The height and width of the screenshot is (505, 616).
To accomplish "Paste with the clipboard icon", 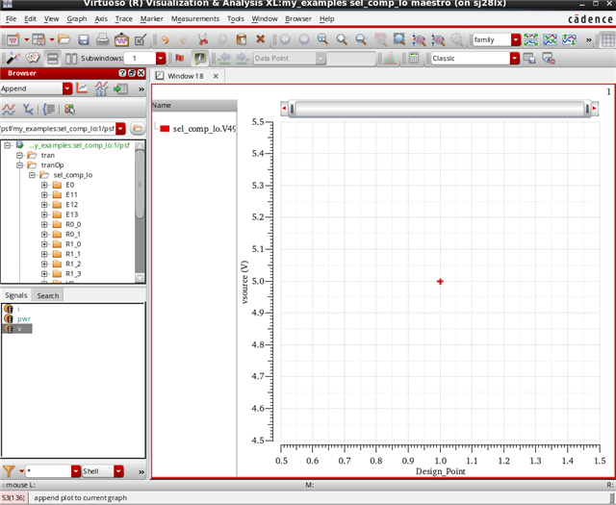I will [x=242, y=39].
